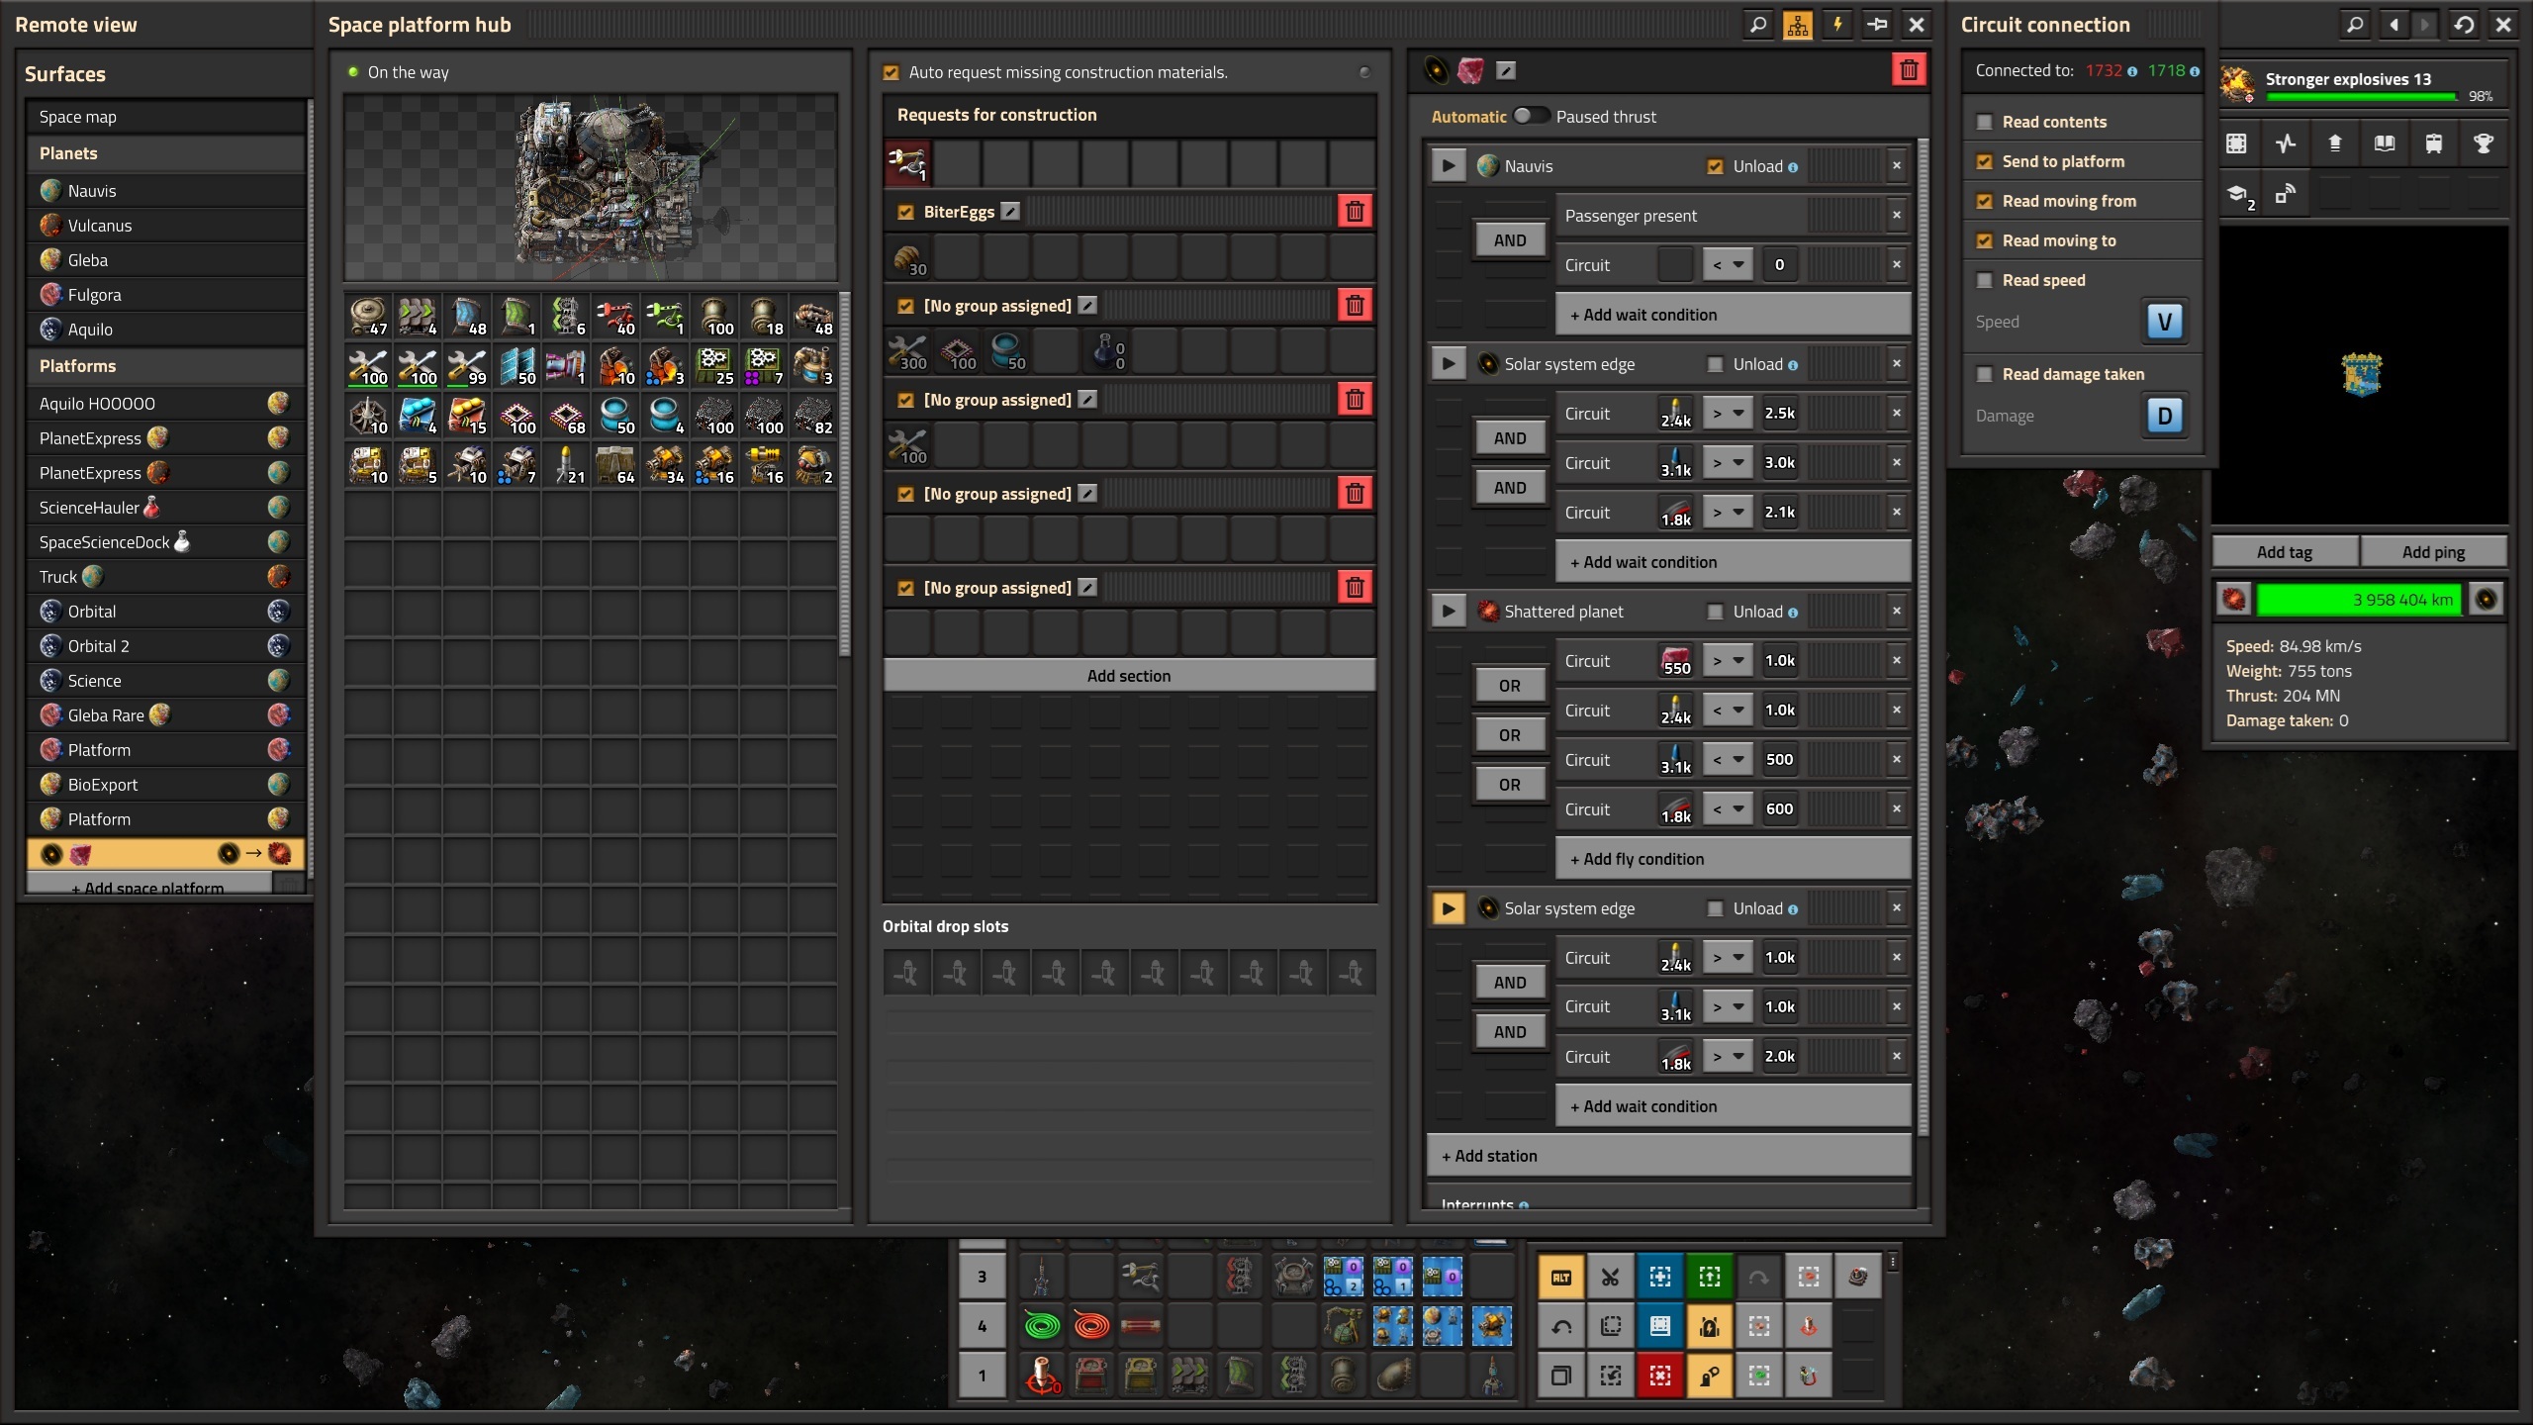Open comparator dropdown for the 3.0k condition
Image resolution: width=2533 pixels, height=1425 pixels.
point(1729,463)
